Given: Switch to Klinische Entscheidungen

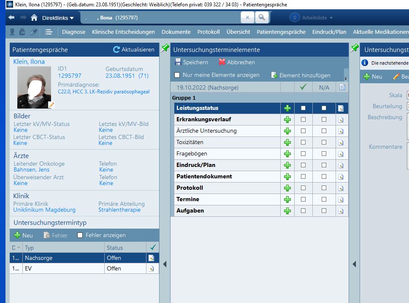Looking at the screenshot, I should pyautogui.click(x=123, y=32).
